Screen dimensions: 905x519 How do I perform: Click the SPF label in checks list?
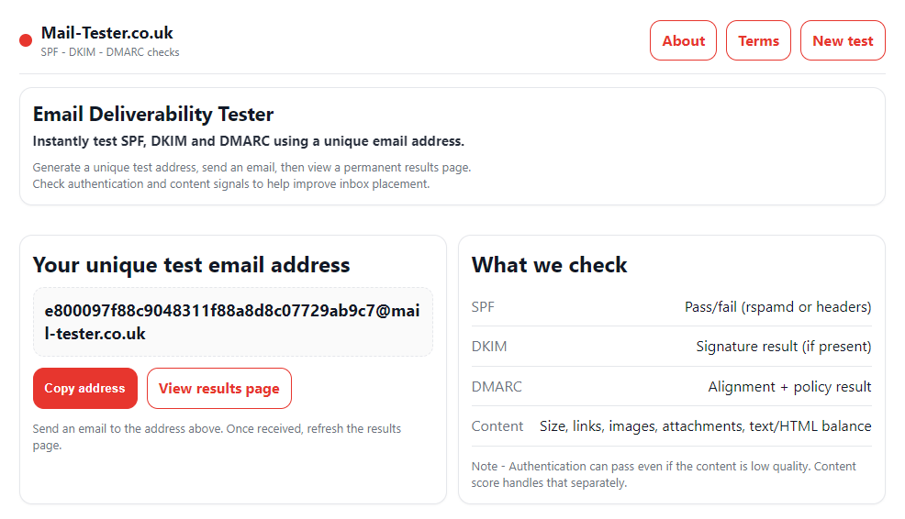pos(483,307)
